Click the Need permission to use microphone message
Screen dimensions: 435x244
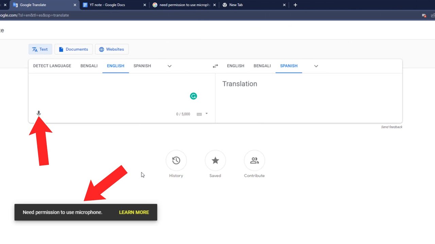tap(63, 212)
